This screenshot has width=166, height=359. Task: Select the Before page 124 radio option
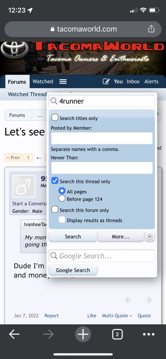[x=62, y=199]
